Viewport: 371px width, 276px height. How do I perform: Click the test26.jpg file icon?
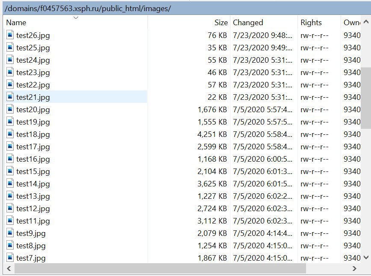pyautogui.click(x=10, y=35)
